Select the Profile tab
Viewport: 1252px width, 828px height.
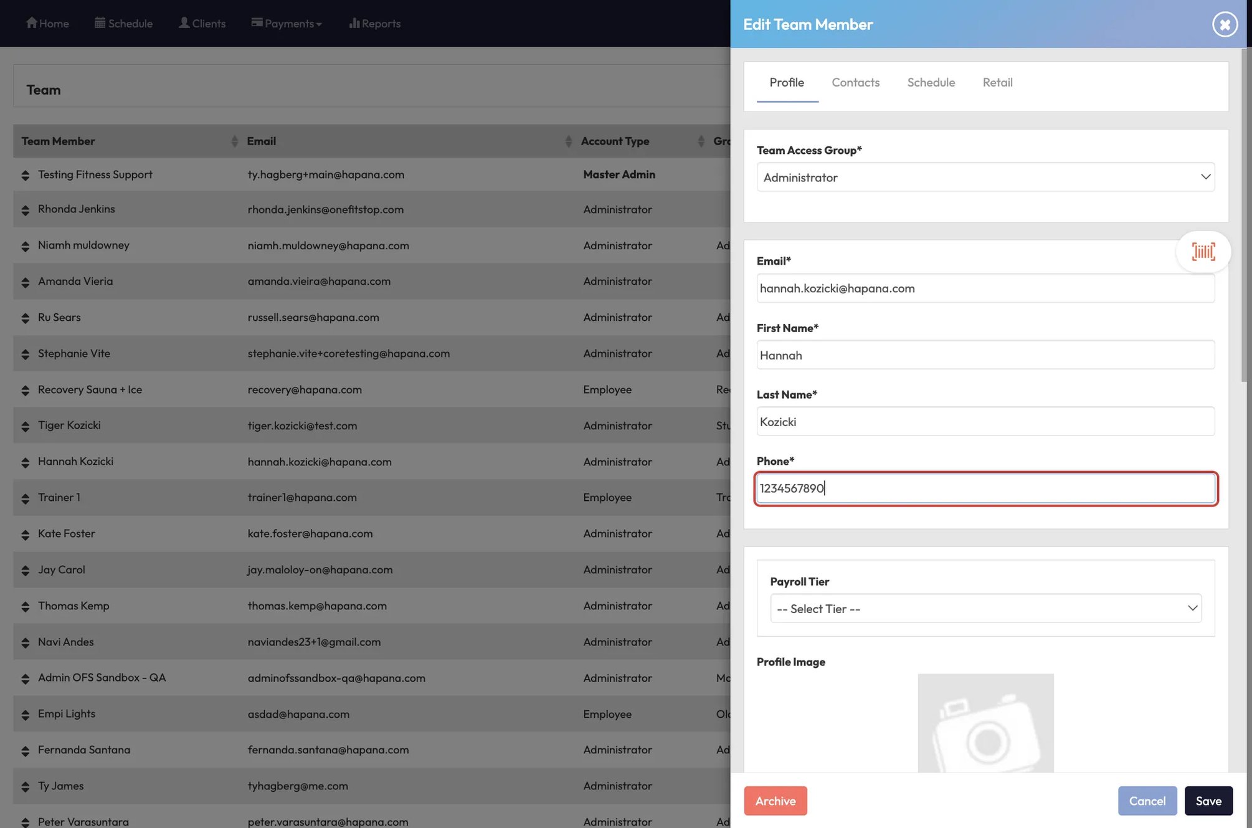(787, 82)
